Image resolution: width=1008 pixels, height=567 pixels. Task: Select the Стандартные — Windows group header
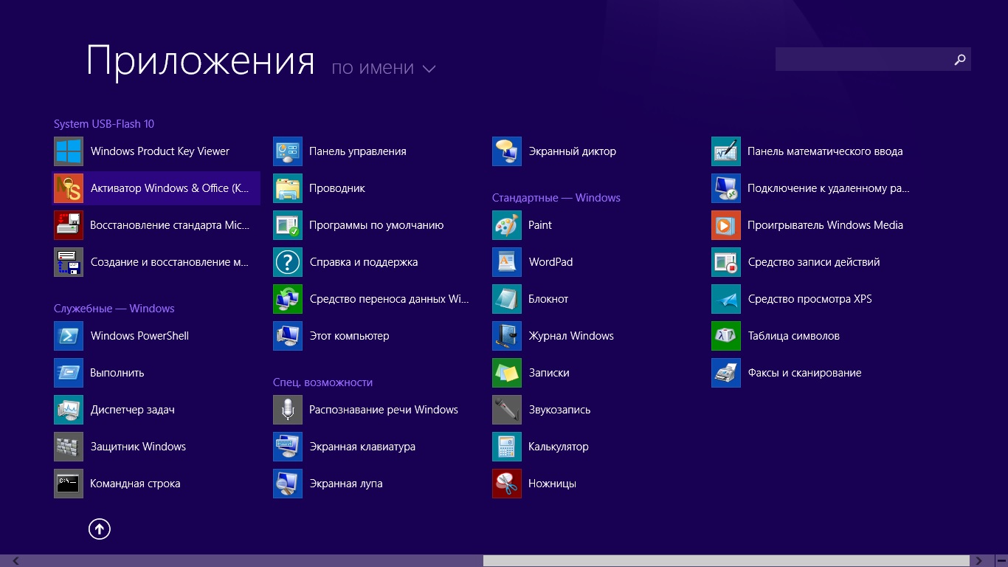point(556,198)
